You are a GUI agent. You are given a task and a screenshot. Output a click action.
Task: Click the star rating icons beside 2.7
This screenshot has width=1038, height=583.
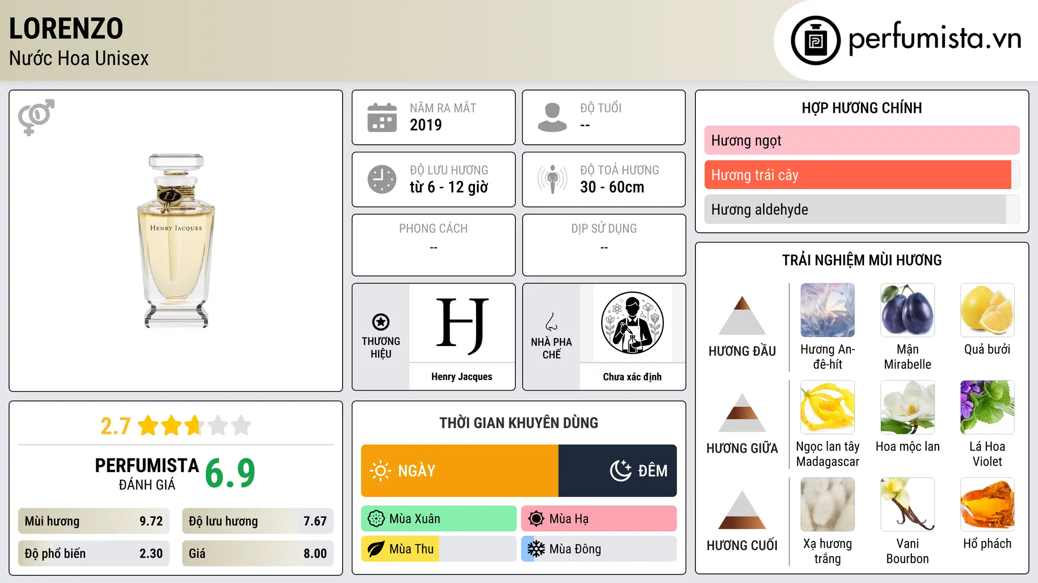point(195,426)
